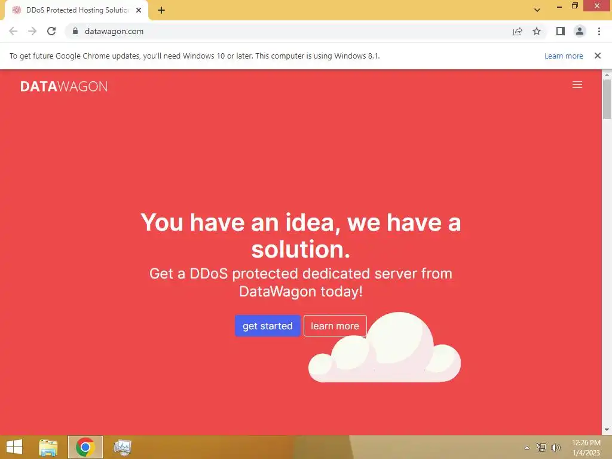Viewport: 612px width, 459px height.
Task: Share this page using the share icon
Action: pyautogui.click(x=518, y=31)
